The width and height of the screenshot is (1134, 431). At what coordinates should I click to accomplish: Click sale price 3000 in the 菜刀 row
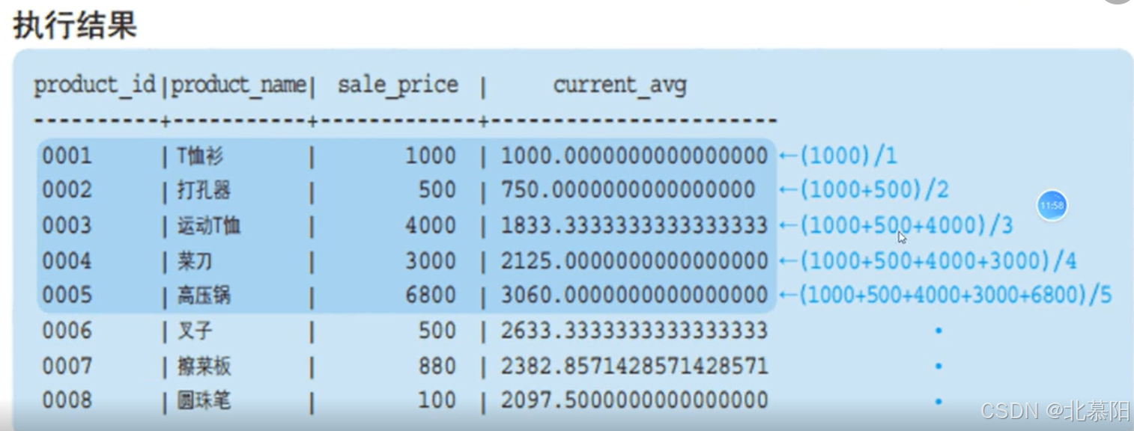pyautogui.click(x=431, y=260)
